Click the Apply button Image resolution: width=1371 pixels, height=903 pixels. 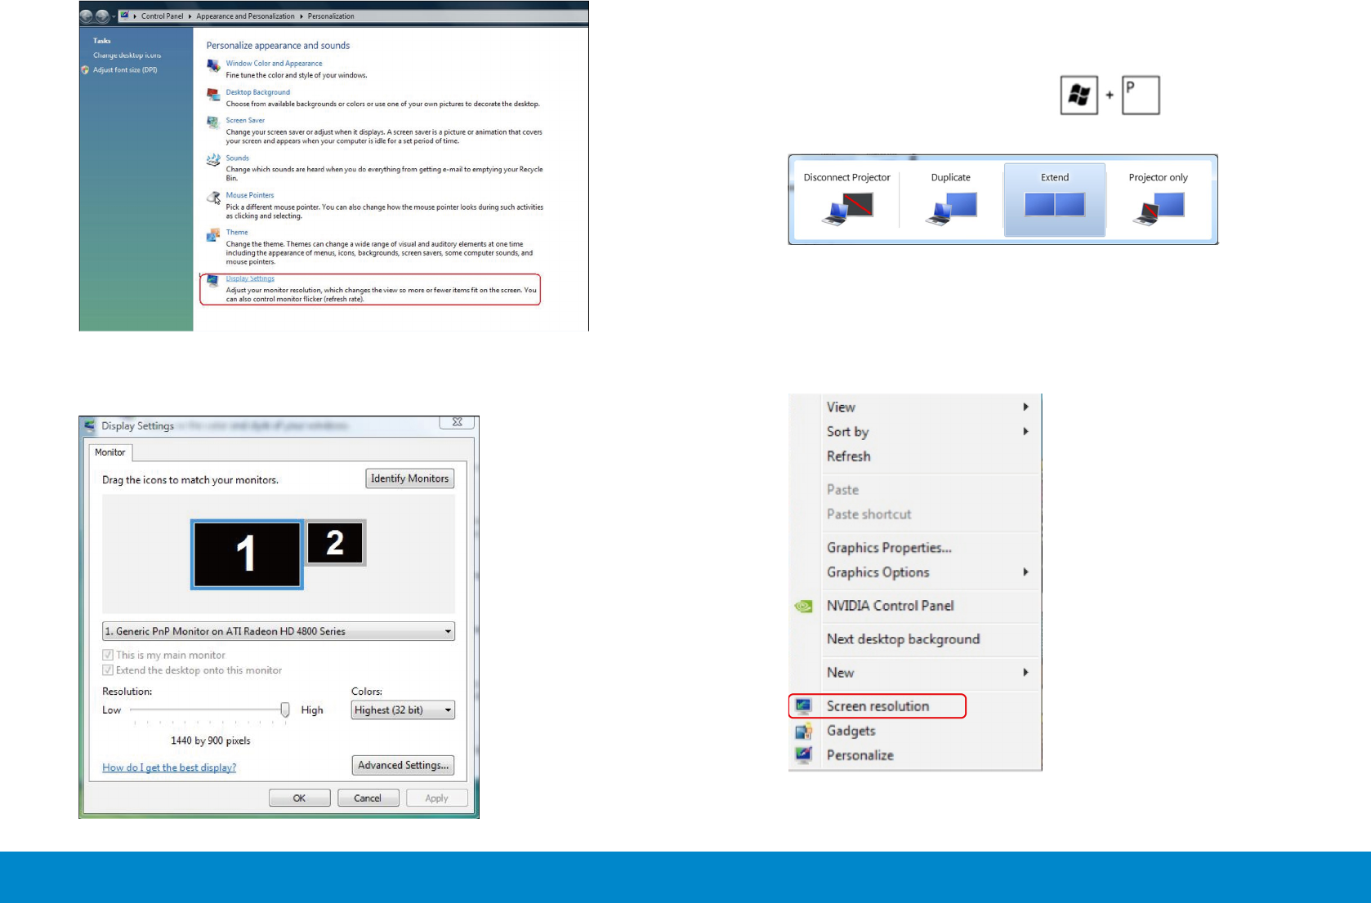click(437, 798)
